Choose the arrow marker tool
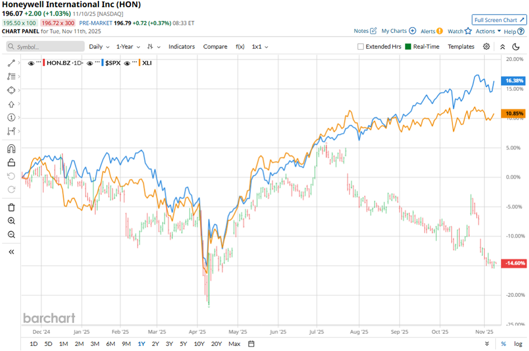Viewport: 529px width, 351px height. pyautogui.click(x=11, y=104)
